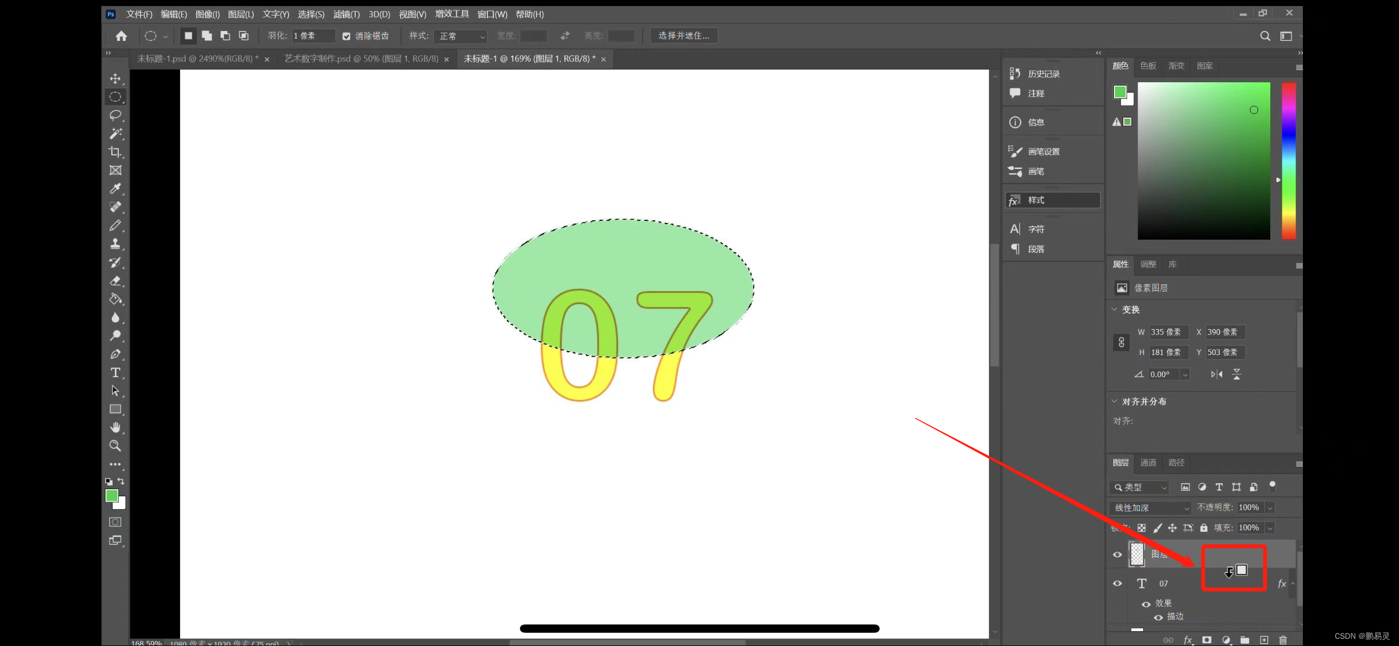Toggle visibility of 描边 stroke effect
Image resolution: width=1399 pixels, height=646 pixels.
pos(1158,617)
